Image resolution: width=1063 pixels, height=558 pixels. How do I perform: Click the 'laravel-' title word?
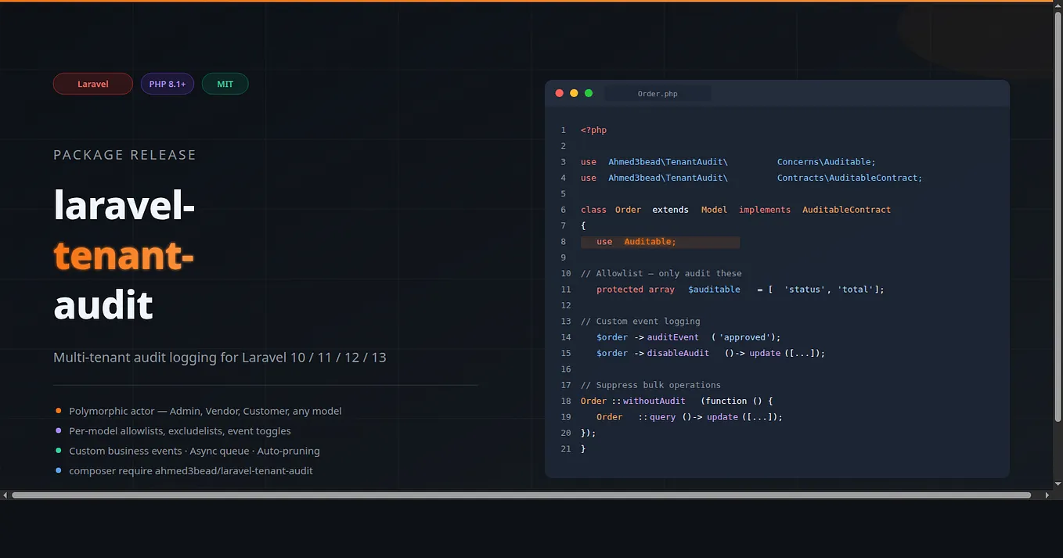[x=124, y=205]
